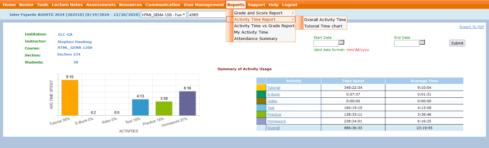Screen dimensions: 489x148
Task: Expand the HTML_GEMA 1200 course dropdown
Action: pos(164,15)
